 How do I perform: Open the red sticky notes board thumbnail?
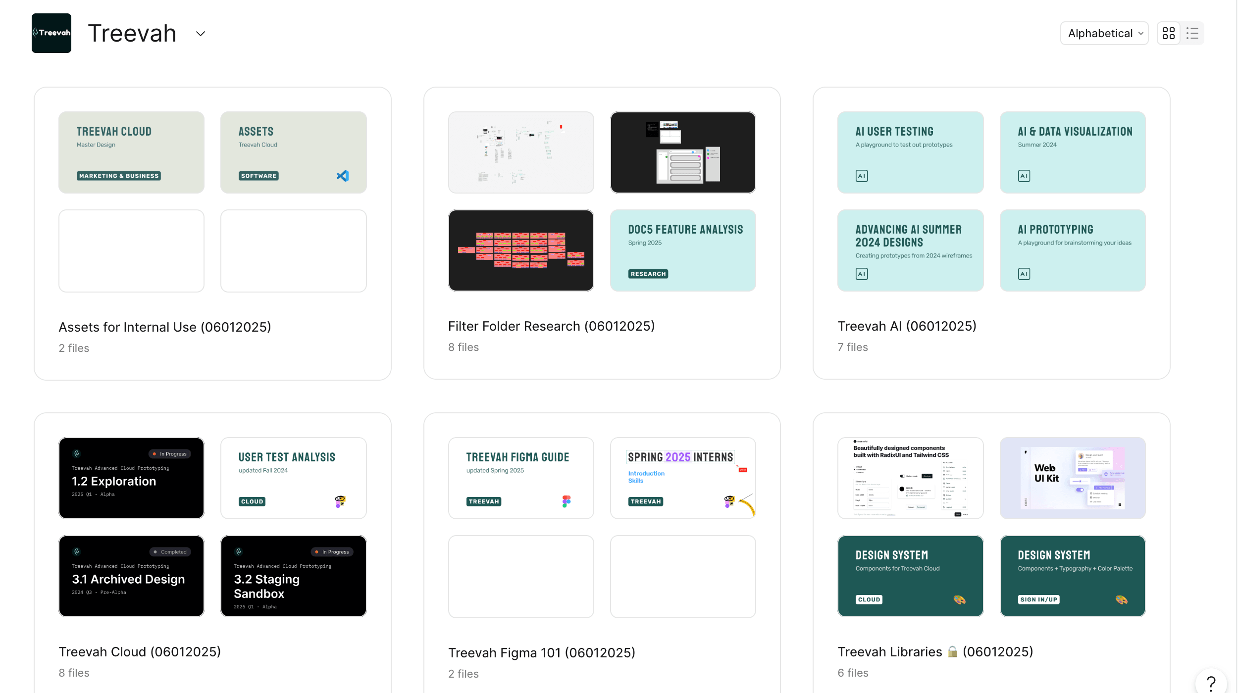[x=521, y=250]
